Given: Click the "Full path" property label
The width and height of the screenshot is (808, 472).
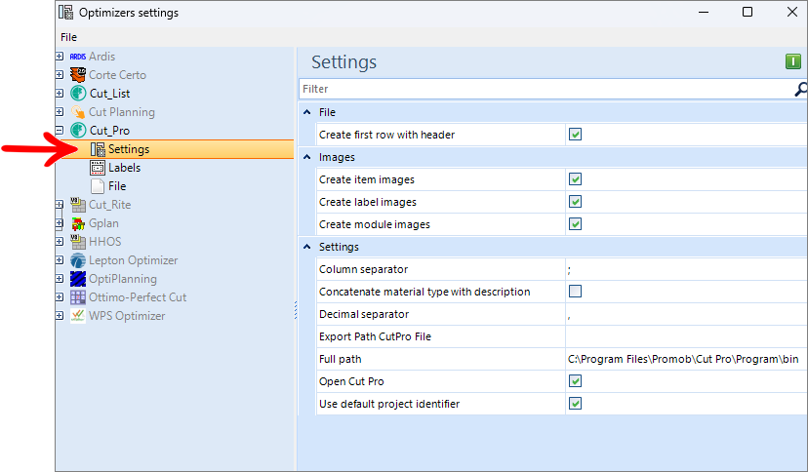Looking at the screenshot, I should 341,359.
